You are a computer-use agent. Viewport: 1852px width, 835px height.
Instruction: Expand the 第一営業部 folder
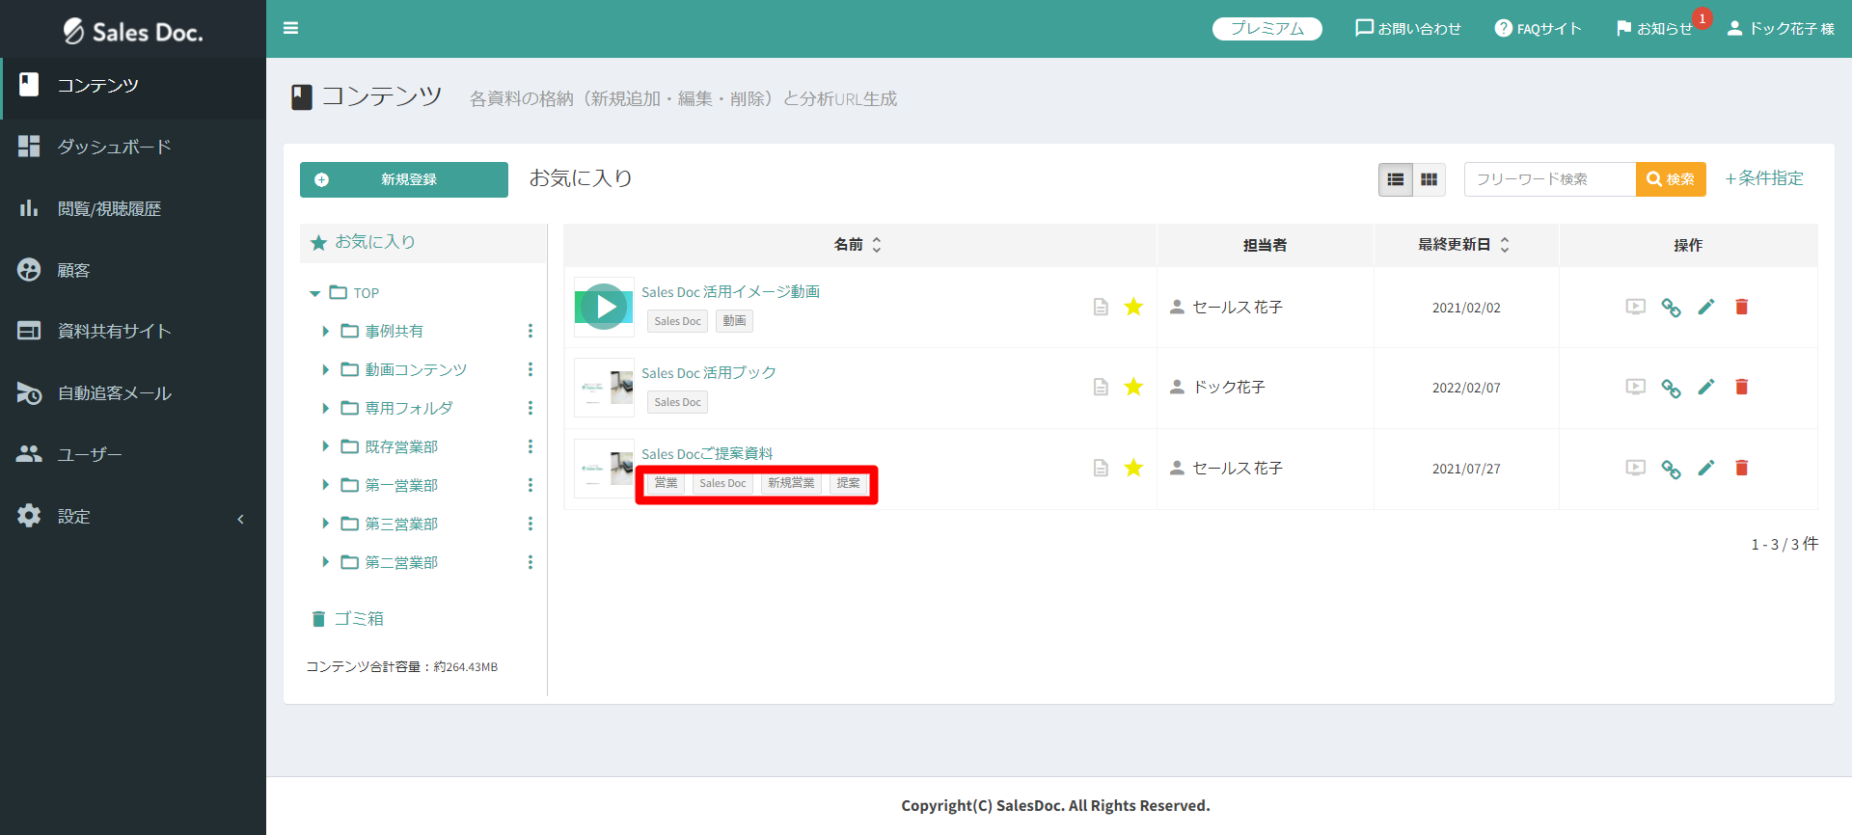(x=325, y=485)
